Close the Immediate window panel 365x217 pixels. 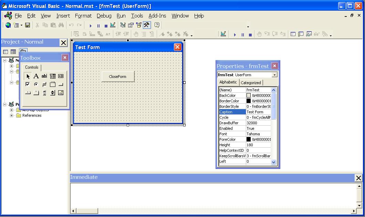click(x=358, y=178)
